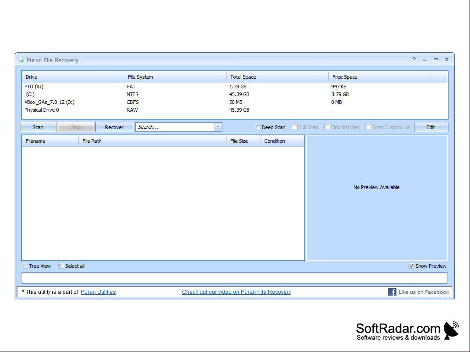Expand the Search dropdown arrow
This screenshot has width=470, height=352.
click(x=218, y=127)
